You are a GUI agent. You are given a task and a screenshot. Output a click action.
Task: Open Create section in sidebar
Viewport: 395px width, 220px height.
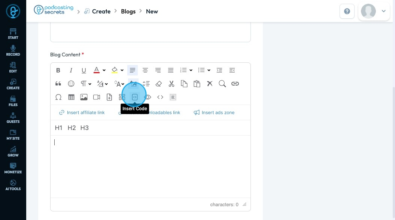point(13,84)
